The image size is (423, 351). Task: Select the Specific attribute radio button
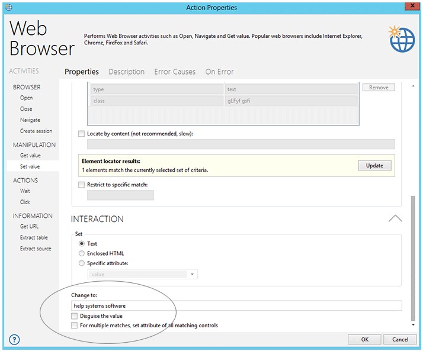[x=82, y=263]
